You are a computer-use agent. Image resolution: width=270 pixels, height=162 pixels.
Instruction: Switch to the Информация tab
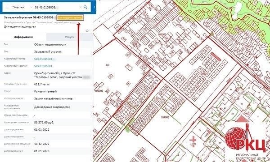[x=23, y=37]
